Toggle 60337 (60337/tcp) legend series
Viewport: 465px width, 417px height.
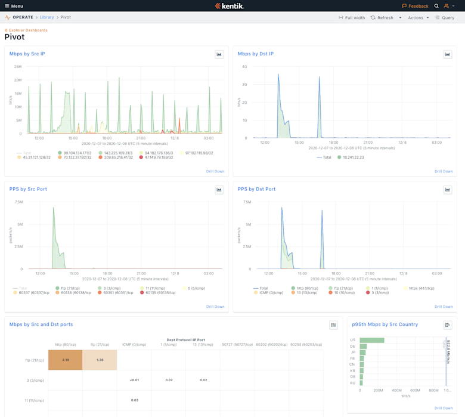coord(31,293)
